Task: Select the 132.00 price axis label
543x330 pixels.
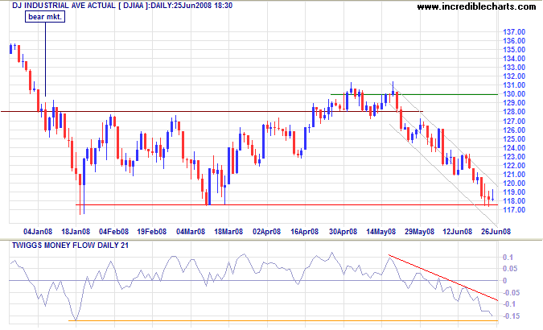Action: click(514, 76)
